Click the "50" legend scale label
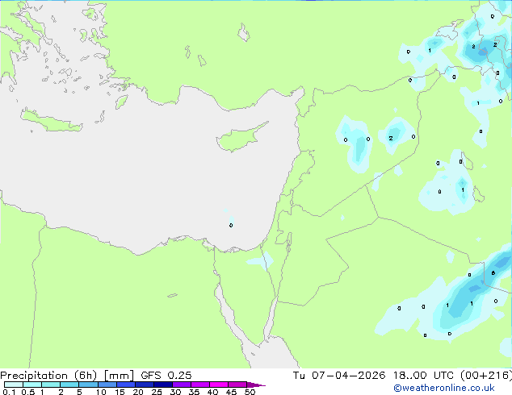 [250, 392]
